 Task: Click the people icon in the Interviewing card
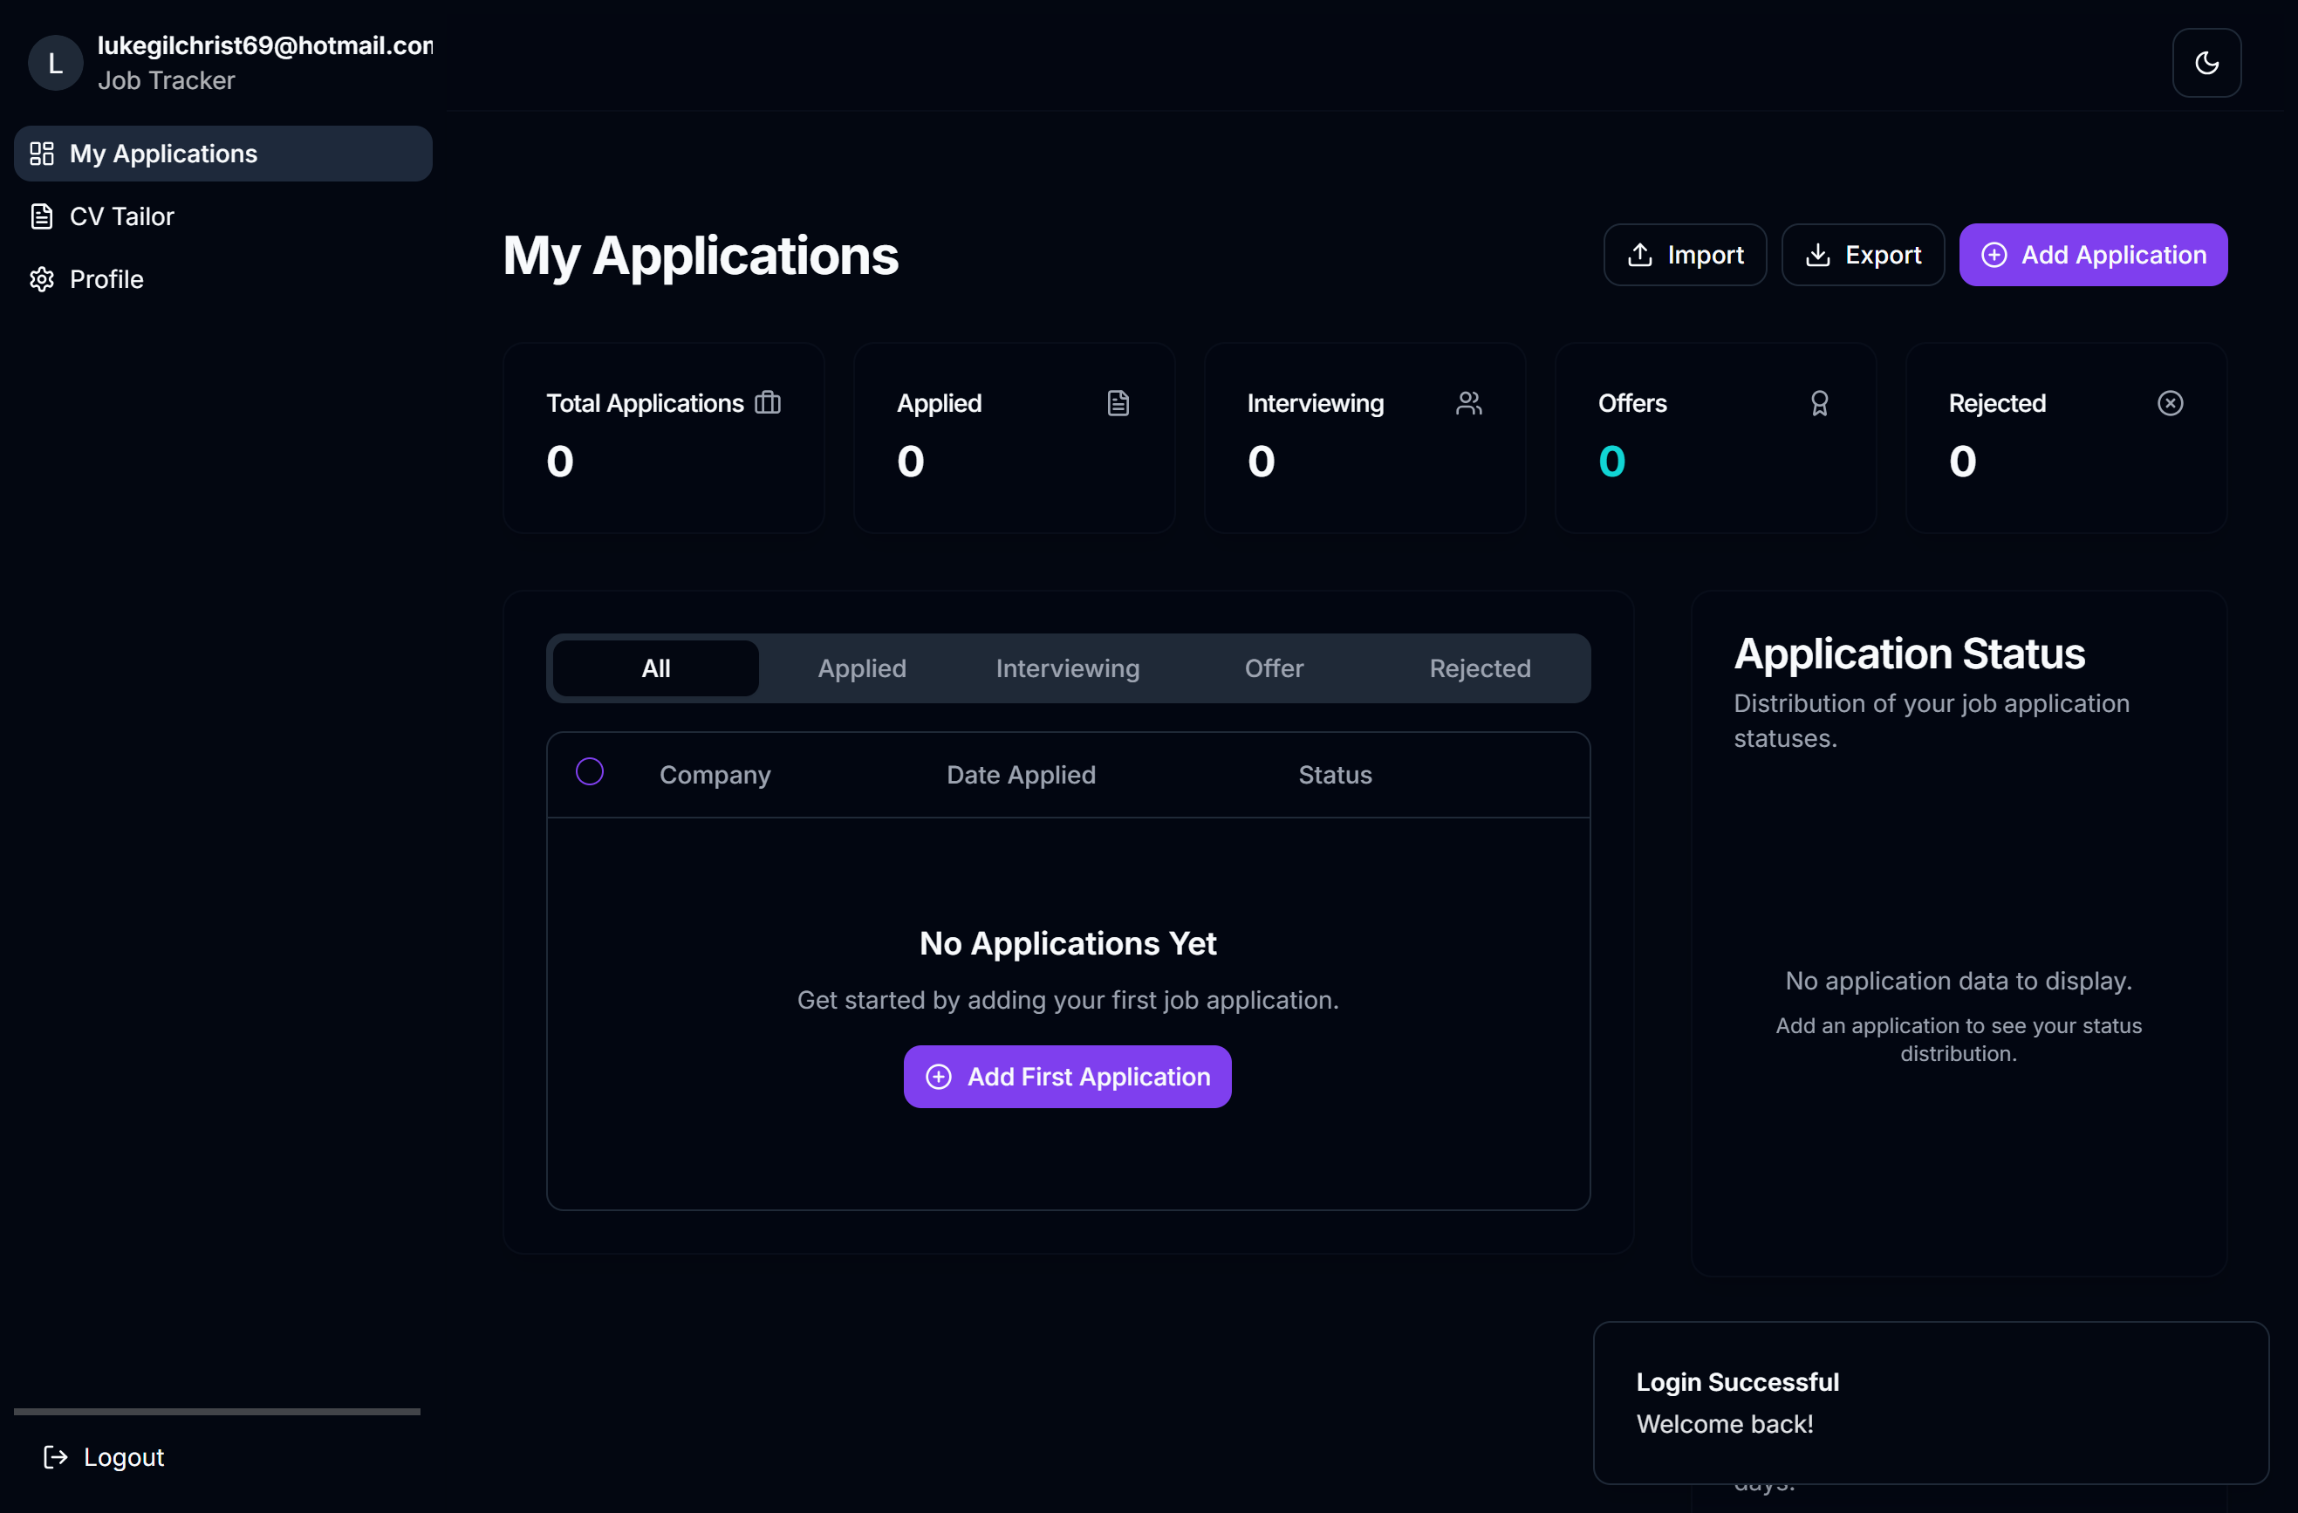click(1468, 402)
